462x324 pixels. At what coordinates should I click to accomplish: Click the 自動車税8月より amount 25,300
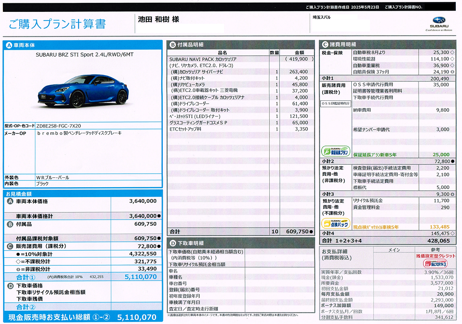[441, 52]
